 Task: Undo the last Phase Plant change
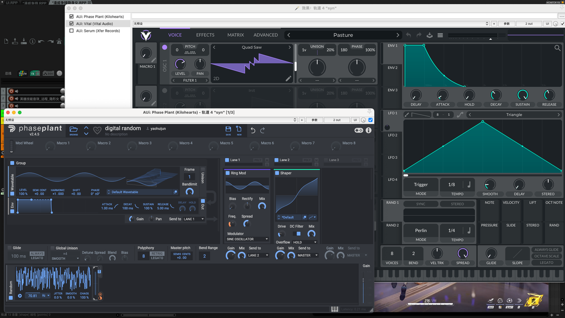coord(253,130)
